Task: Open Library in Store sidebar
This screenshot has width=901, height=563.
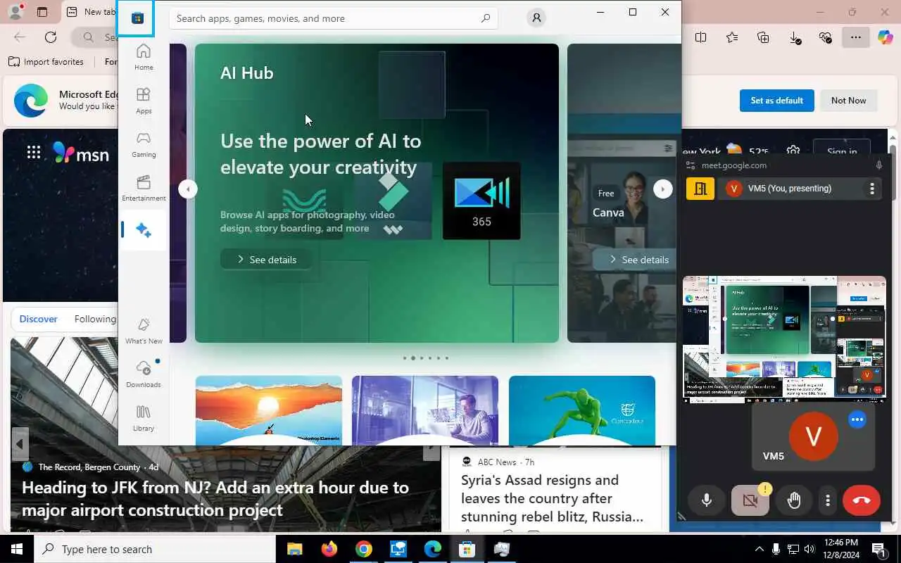Action: [144, 418]
